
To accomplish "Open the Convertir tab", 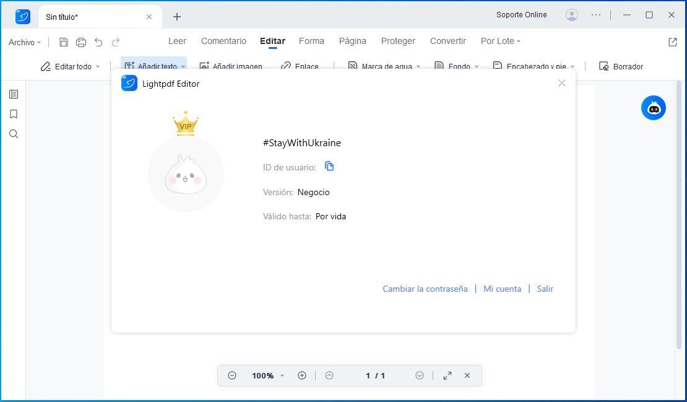I will [x=447, y=41].
